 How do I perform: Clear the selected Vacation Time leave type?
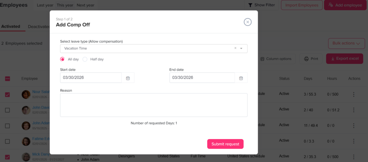[x=235, y=48]
